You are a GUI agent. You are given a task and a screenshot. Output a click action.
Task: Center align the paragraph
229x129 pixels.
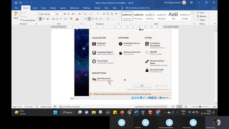click(89, 19)
